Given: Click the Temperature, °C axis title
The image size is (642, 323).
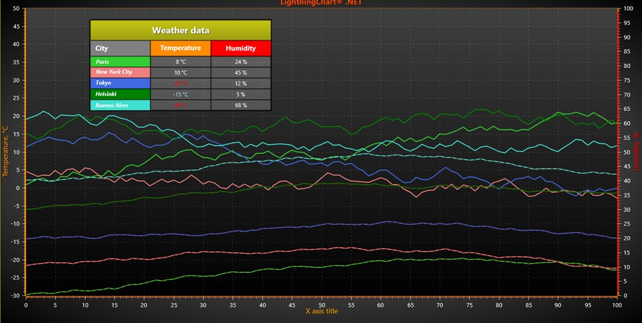Looking at the screenshot, I should [x=5, y=152].
